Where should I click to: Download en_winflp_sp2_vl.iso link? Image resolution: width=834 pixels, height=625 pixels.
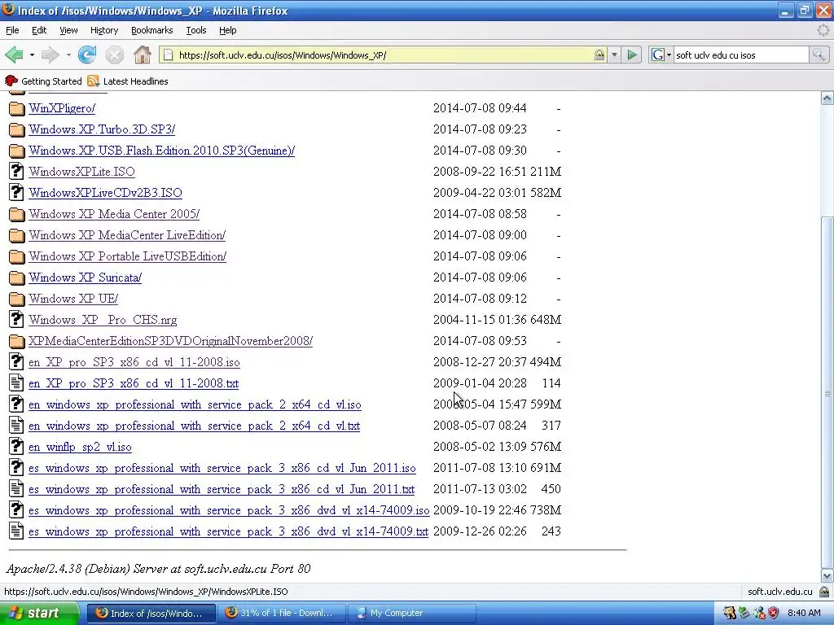pyautogui.click(x=80, y=448)
